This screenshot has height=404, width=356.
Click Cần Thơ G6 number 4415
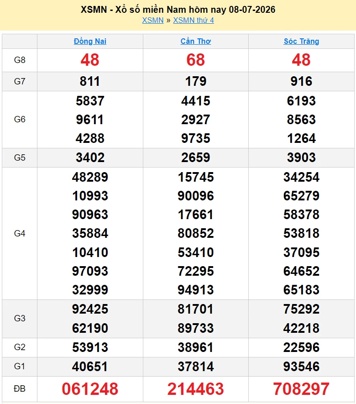(x=196, y=101)
